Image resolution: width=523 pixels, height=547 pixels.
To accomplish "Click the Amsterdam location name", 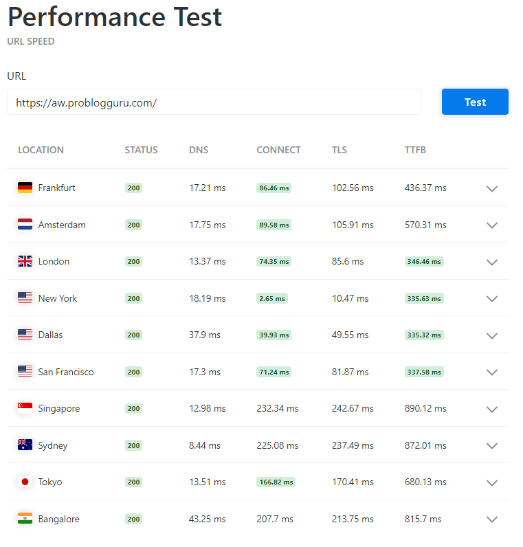I will (62, 225).
